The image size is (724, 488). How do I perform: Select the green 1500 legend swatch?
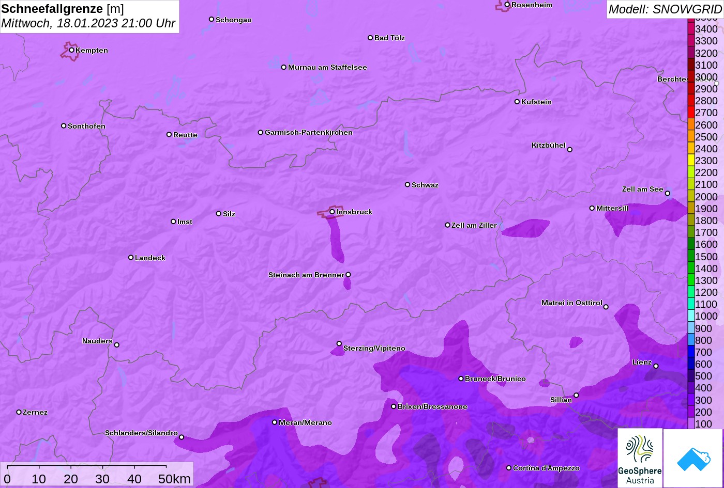(691, 256)
